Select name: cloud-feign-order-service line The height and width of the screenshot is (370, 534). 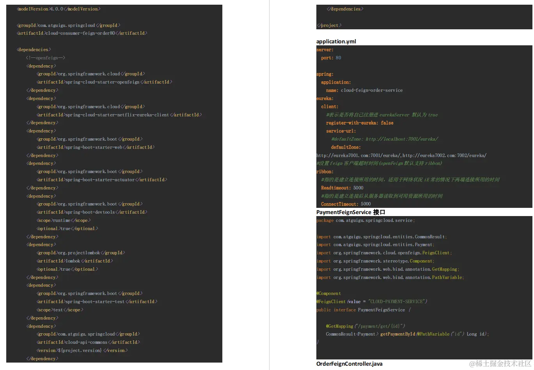coord(364,90)
